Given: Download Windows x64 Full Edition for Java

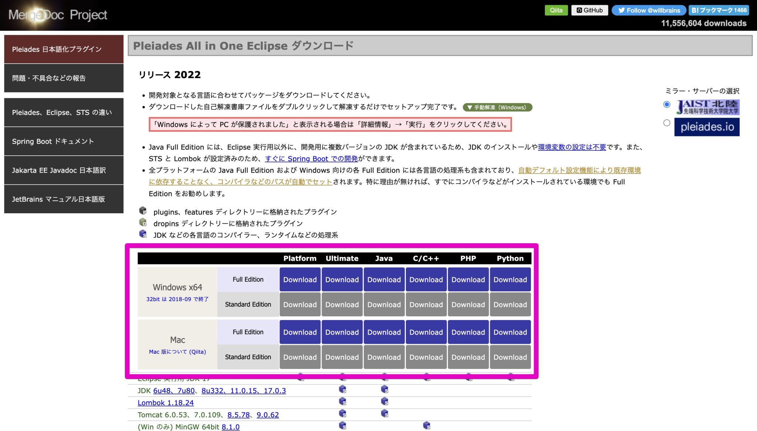Looking at the screenshot, I should (x=384, y=279).
